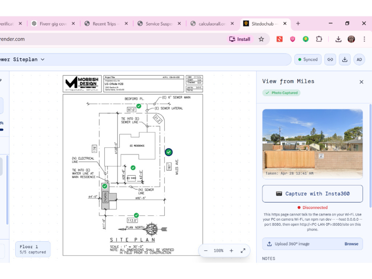Click the Morrish Design logo
Image resolution: width=372 pixels, height=279 pixels.
click(82, 83)
